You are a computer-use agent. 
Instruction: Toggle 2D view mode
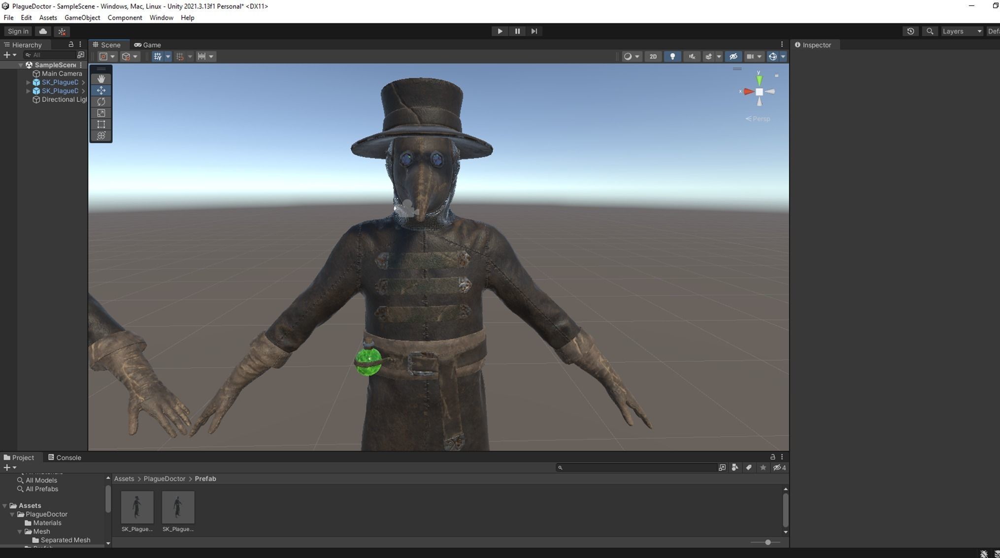pyautogui.click(x=653, y=57)
